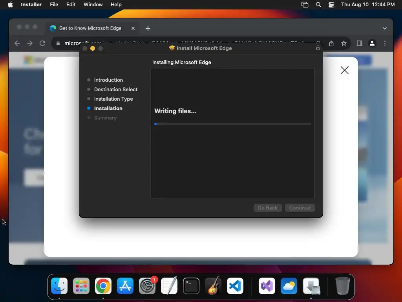Image resolution: width=402 pixels, height=302 pixels.
Task: Select the Destination Select step
Action: [x=116, y=89]
